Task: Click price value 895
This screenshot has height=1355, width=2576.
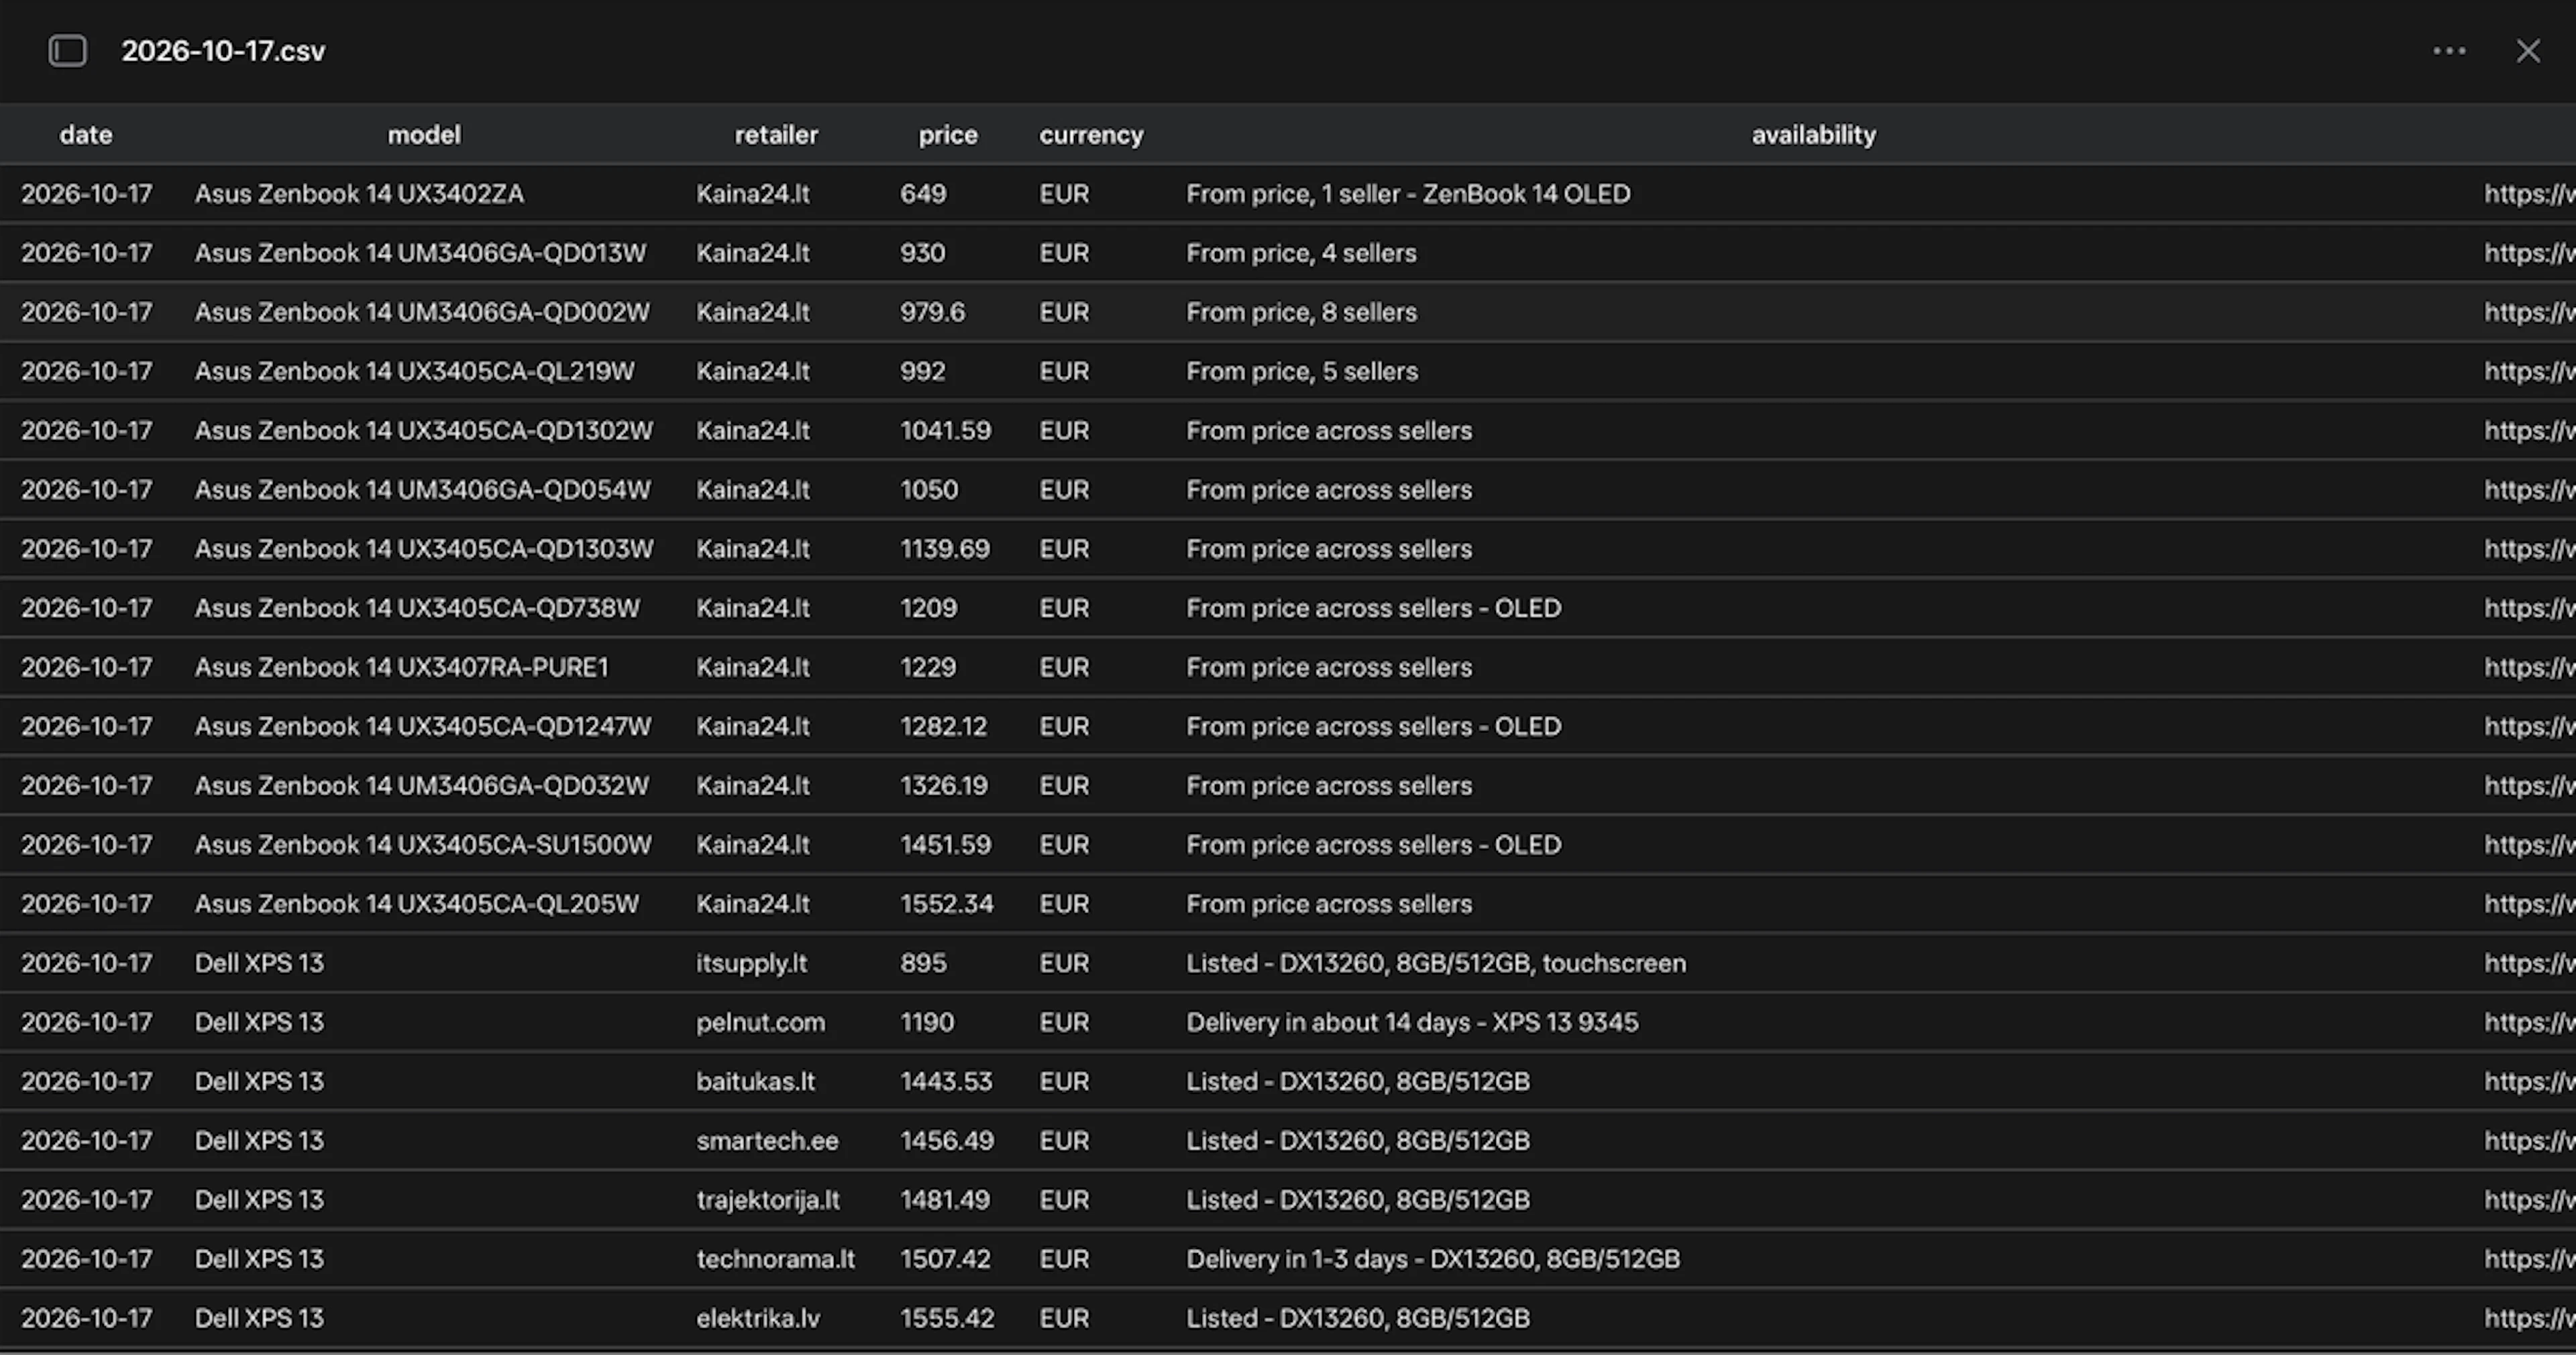Action: pyautogui.click(x=922, y=963)
